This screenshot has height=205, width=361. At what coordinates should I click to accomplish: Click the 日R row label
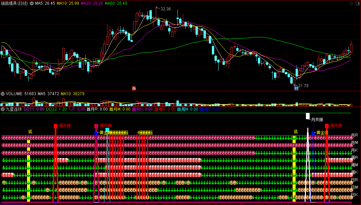coord(355,180)
